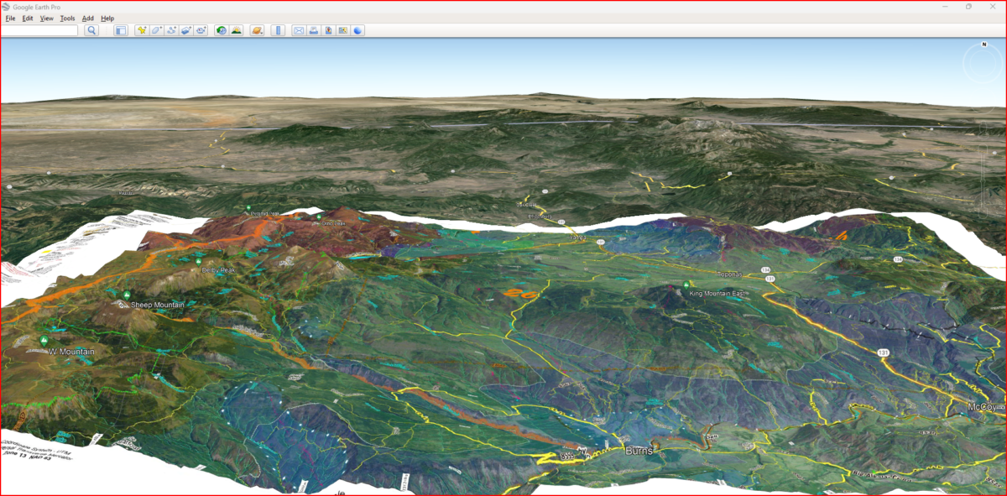This screenshot has height=496, width=1007.
Task: Click the Add Image Overlay icon
Action: coord(186,30)
